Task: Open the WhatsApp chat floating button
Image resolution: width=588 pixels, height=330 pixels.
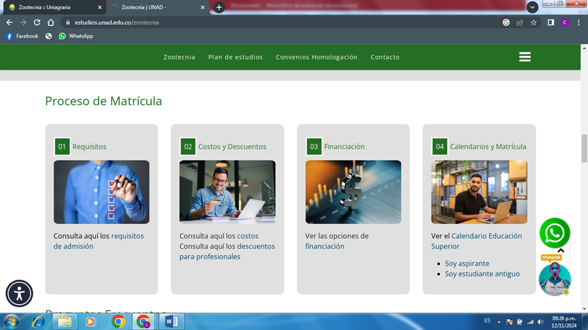Action: (554, 233)
